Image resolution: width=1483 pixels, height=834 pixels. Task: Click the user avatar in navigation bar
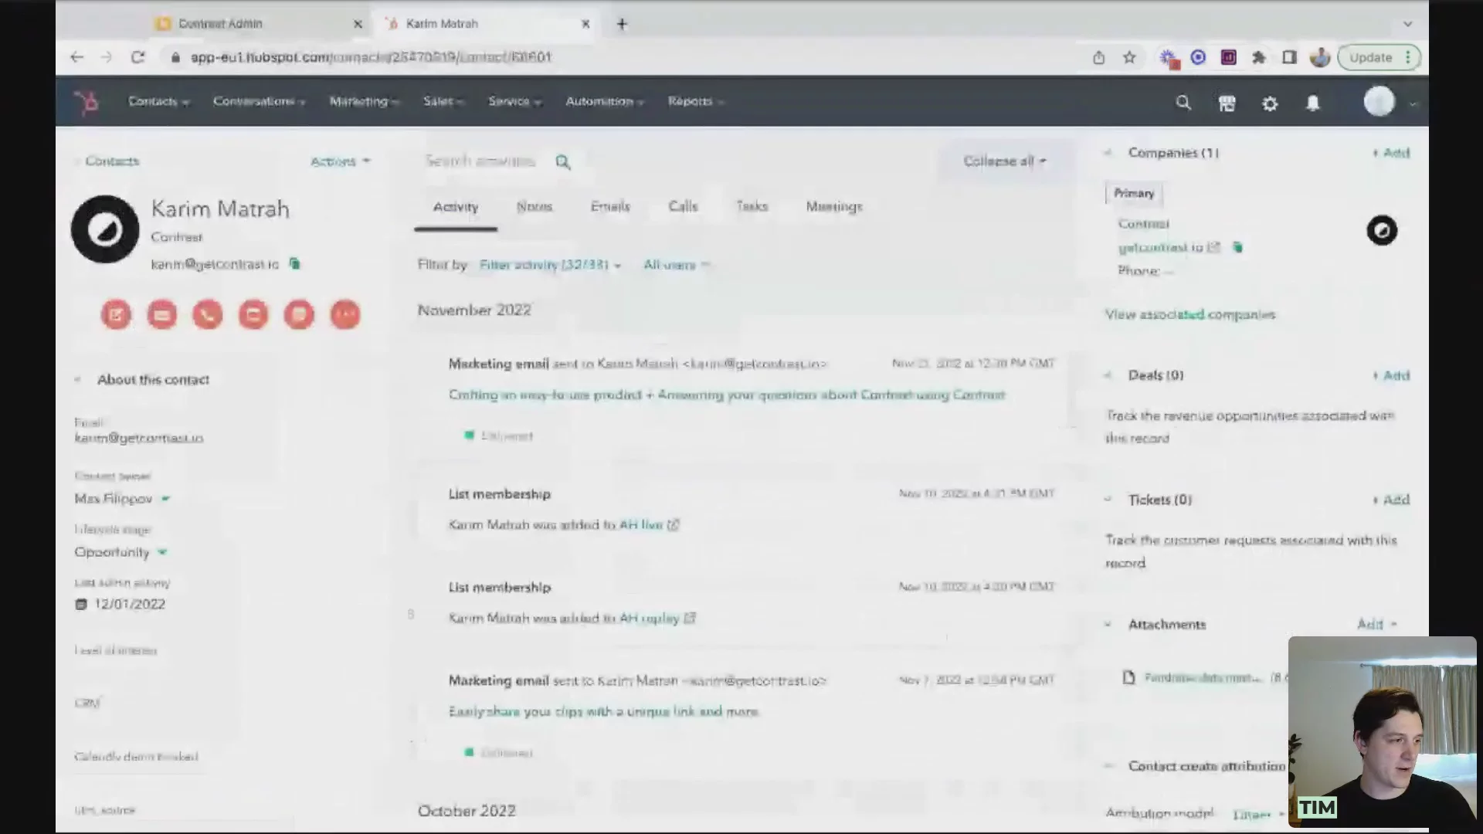[x=1379, y=102]
